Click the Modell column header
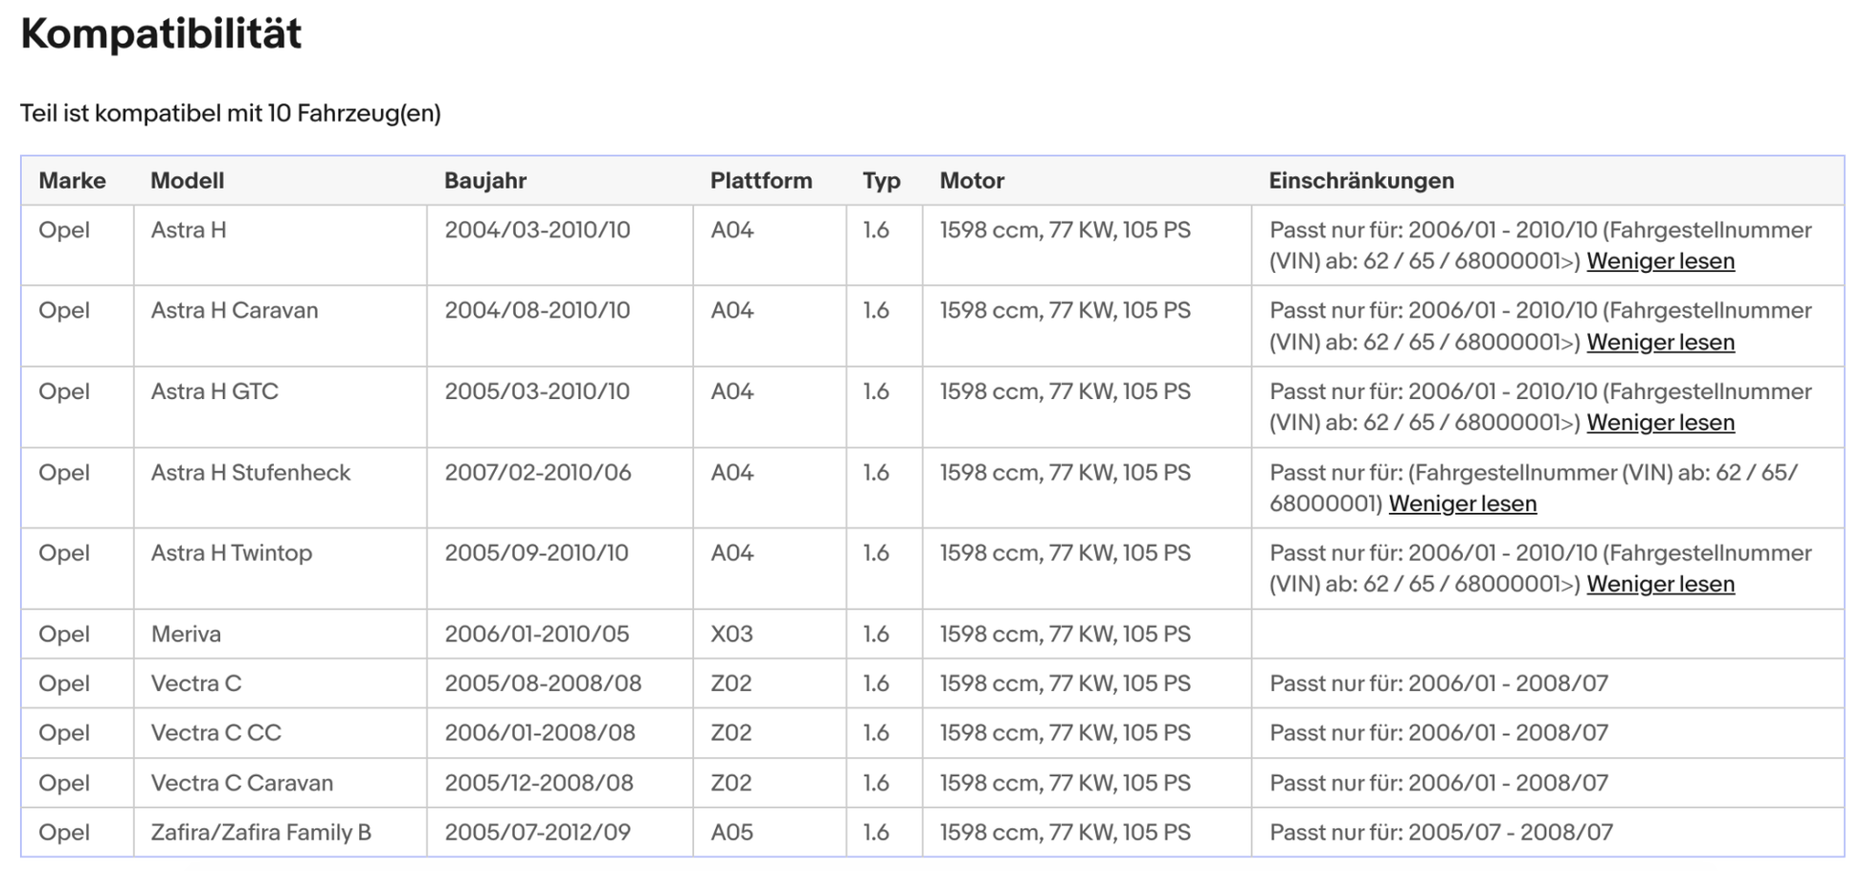This screenshot has width=1863, height=871. click(187, 181)
